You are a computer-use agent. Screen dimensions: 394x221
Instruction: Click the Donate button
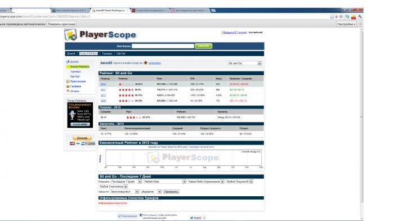(x=82, y=138)
